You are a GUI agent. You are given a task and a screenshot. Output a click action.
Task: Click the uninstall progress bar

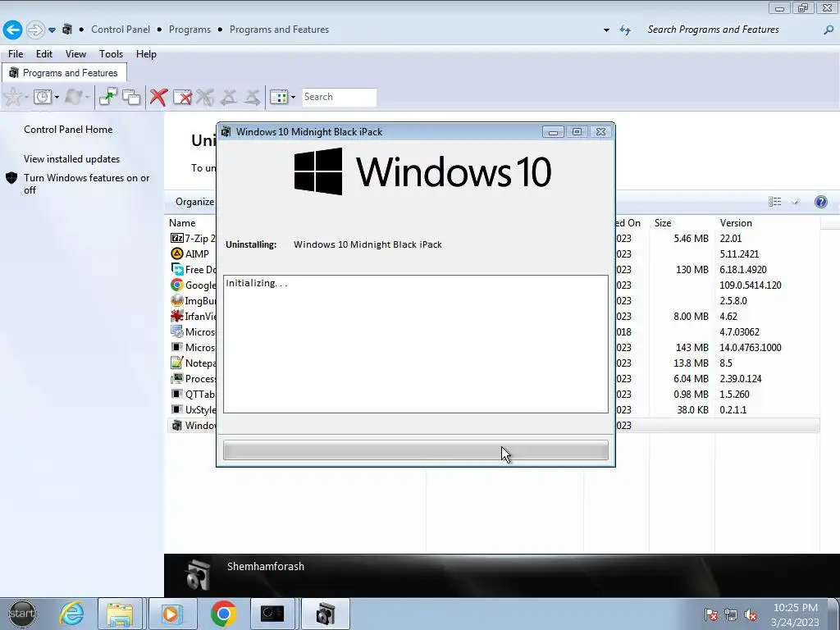[416, 450]
